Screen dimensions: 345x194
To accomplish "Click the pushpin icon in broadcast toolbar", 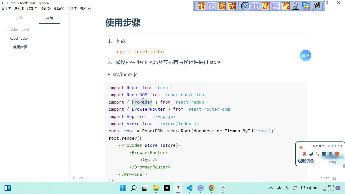I will (x=245, y=6).
